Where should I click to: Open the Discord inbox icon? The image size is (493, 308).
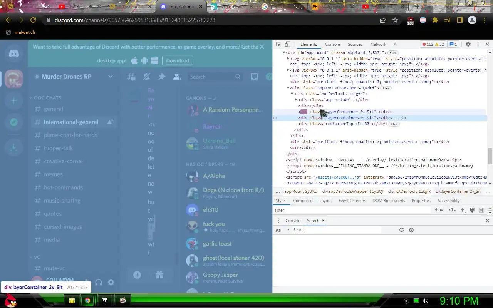point(254,77)
